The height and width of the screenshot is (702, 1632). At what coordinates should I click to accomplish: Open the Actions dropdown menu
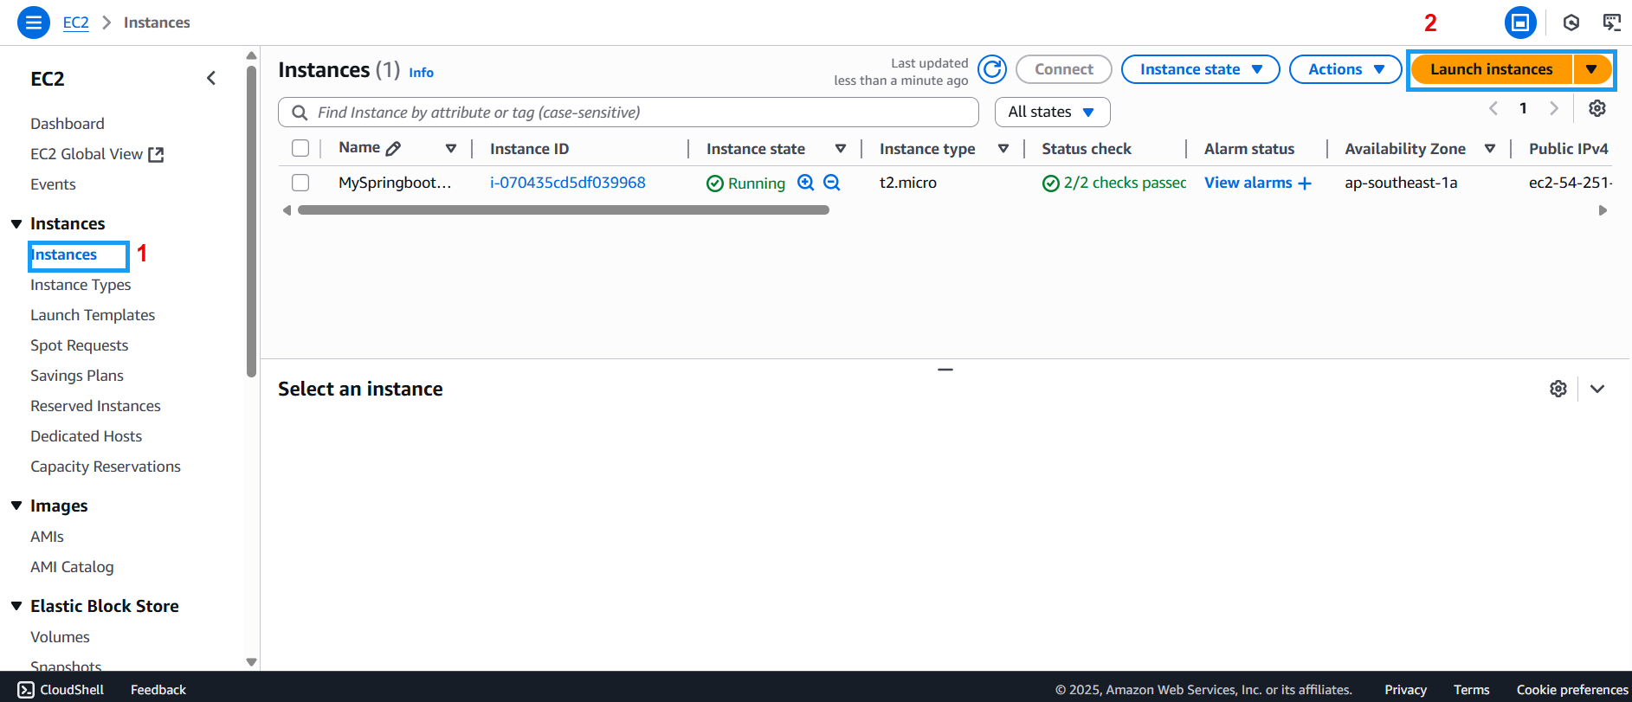click(x=1345, y=69)
